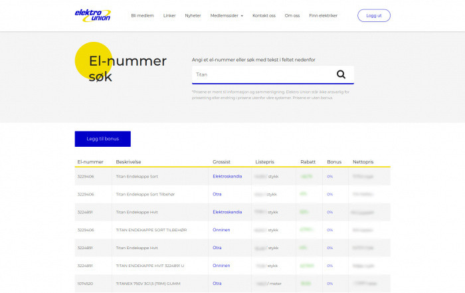Go to Nyheter

(193, 16)
